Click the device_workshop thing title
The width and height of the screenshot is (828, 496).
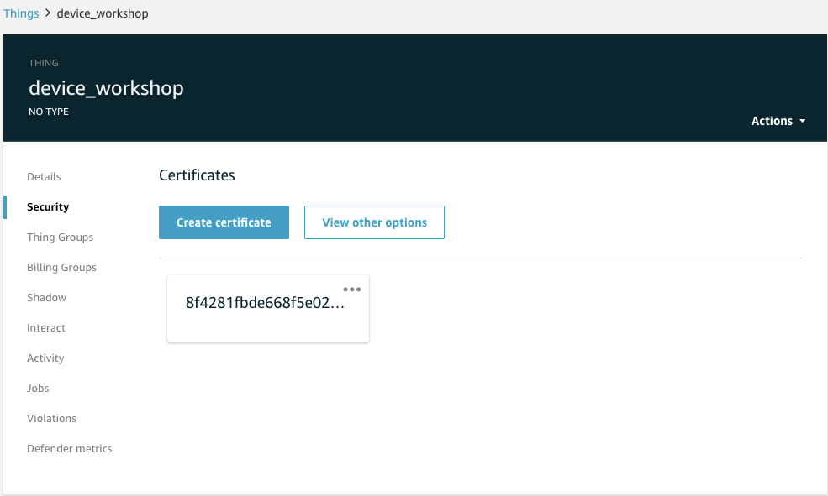tap(106, 87)
